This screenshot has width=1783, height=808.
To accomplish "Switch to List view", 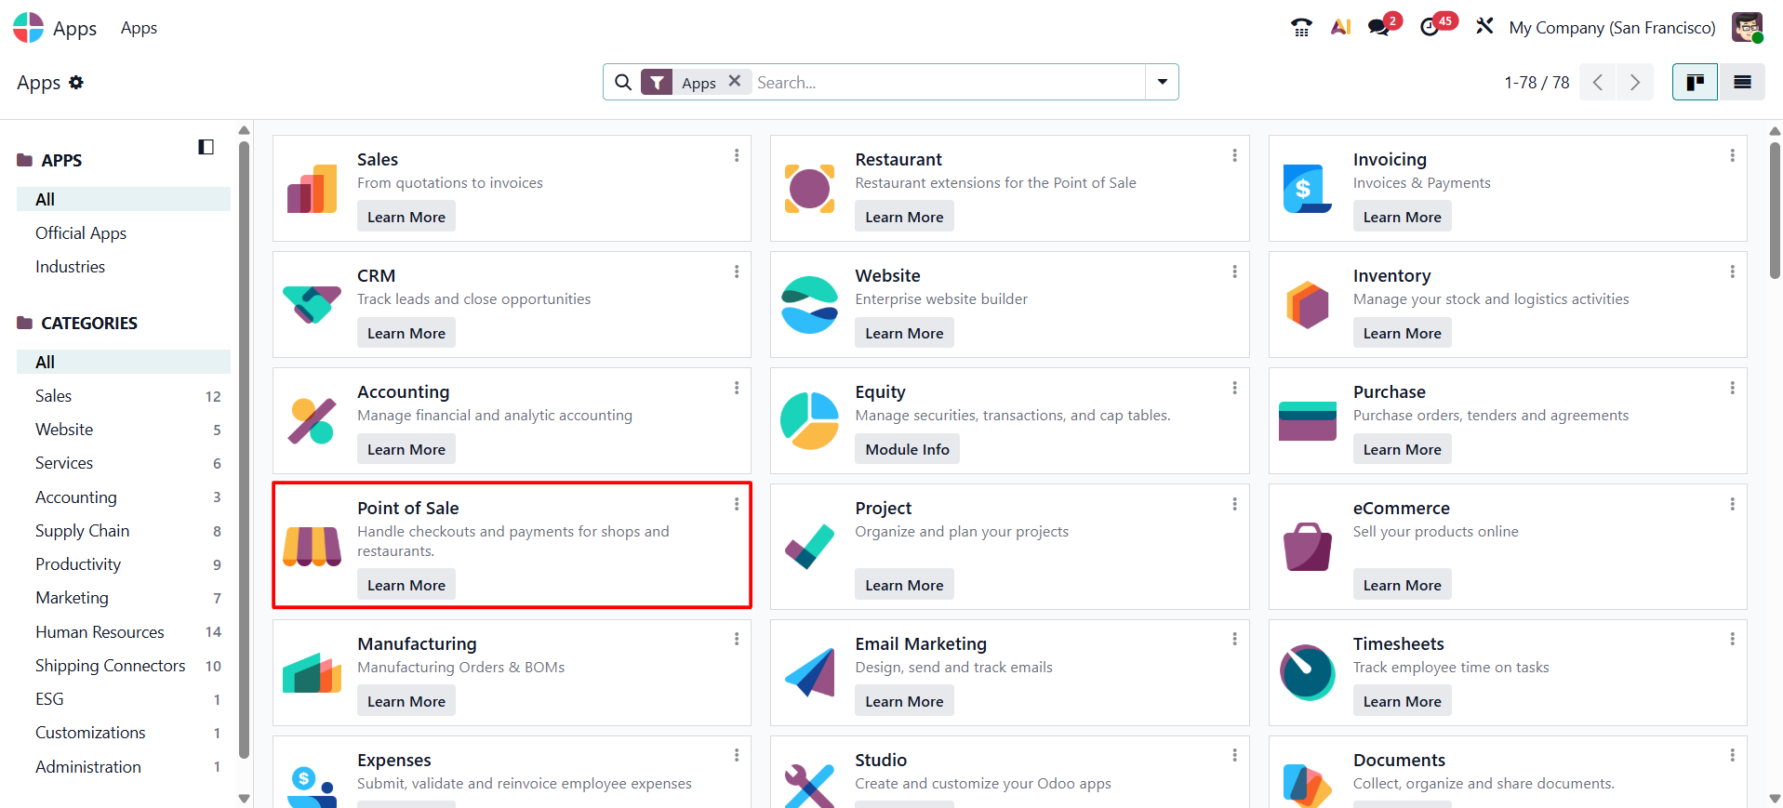I will pyautogui.click(x=1742, y=82).
